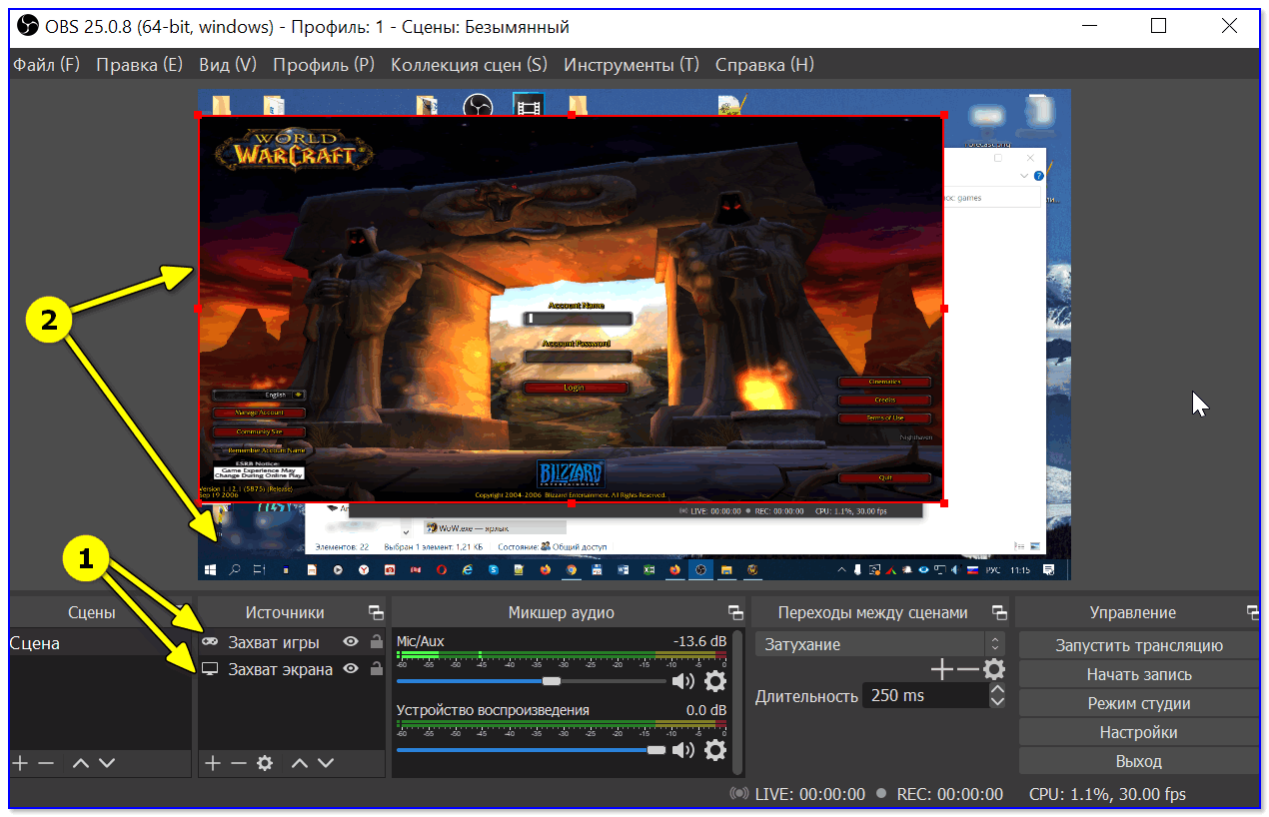Increase Длительность with the up stepper arrow

pyautogui.click(x=997, y=689)
